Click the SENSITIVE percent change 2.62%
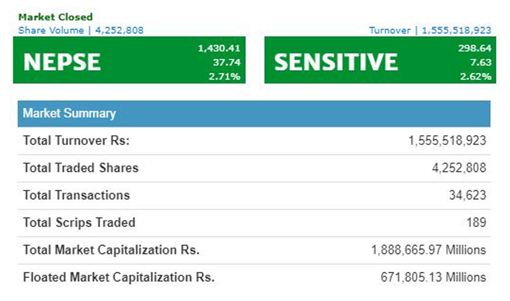Viewport: 510px width, 301px height. (x=476, y=77)
